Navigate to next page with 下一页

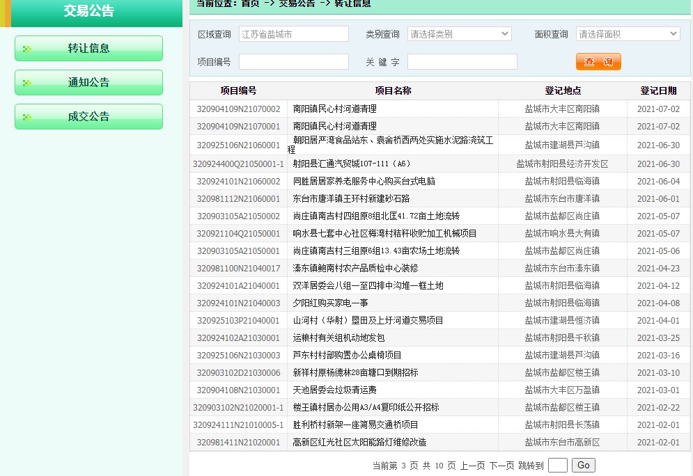[x=501, y=466]
